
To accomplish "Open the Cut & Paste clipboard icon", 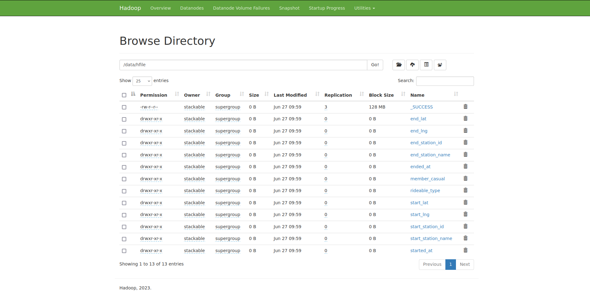I will [x=426, y=65].
